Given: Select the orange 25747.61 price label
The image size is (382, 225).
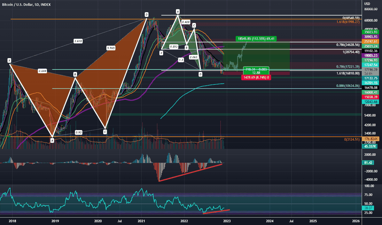Looking at the screenshot, I should [x=371, y=42].
